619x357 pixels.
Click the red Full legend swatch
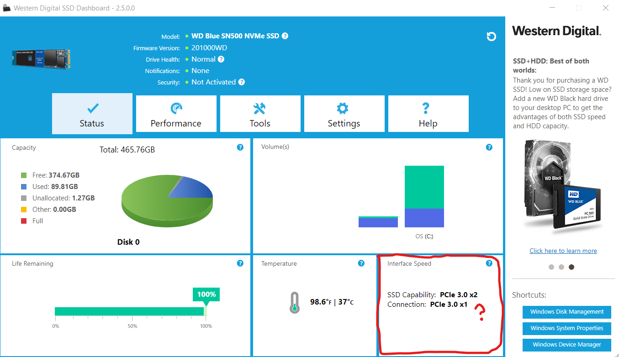point(24,221)
